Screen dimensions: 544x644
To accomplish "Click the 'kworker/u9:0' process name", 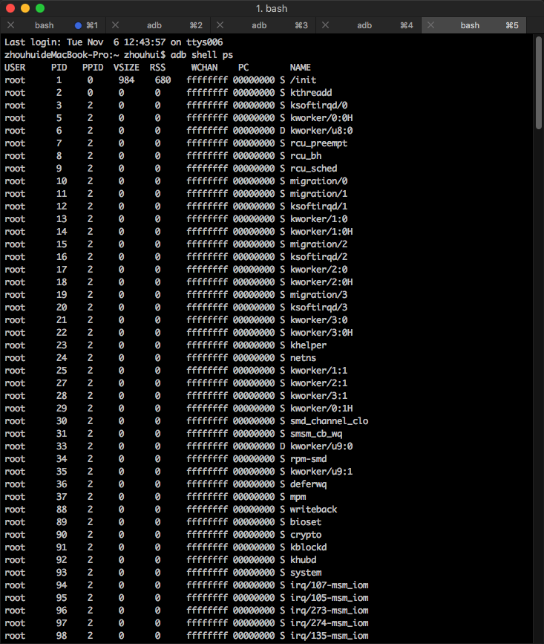I will pyautogui.click(x=321, y=446).
